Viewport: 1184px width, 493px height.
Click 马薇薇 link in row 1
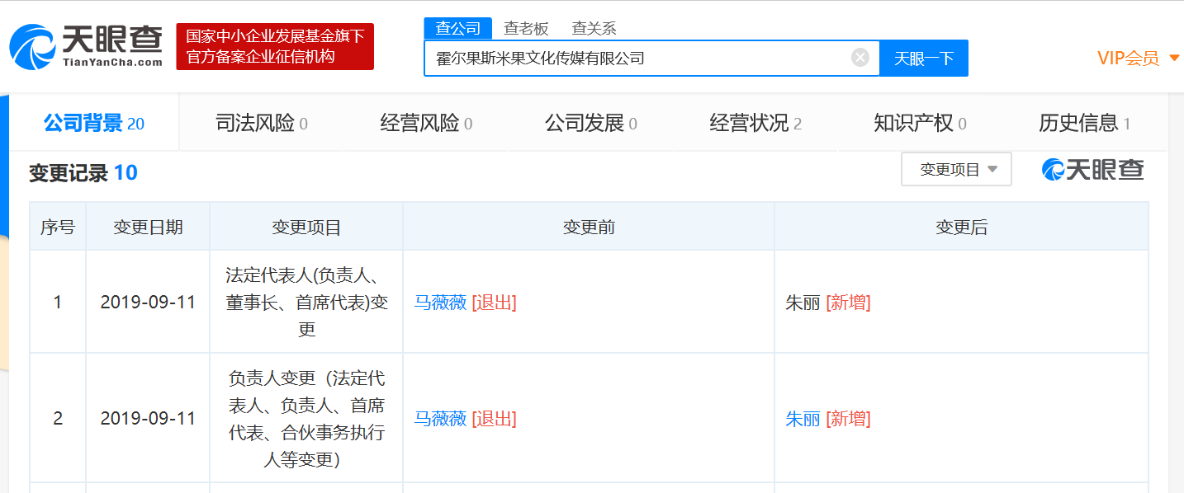tap(440, 303)
